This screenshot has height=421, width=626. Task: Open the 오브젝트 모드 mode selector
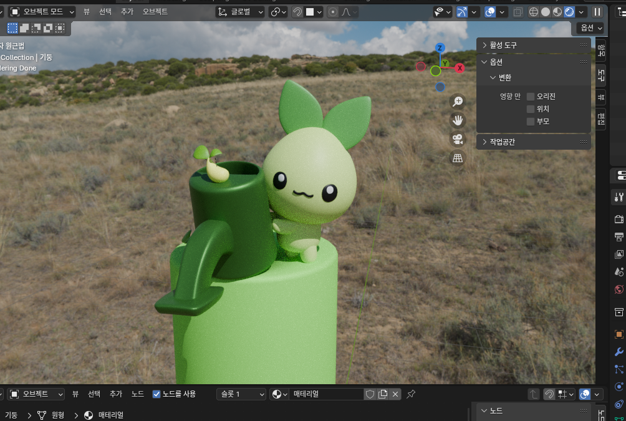[x=42, y=12]
